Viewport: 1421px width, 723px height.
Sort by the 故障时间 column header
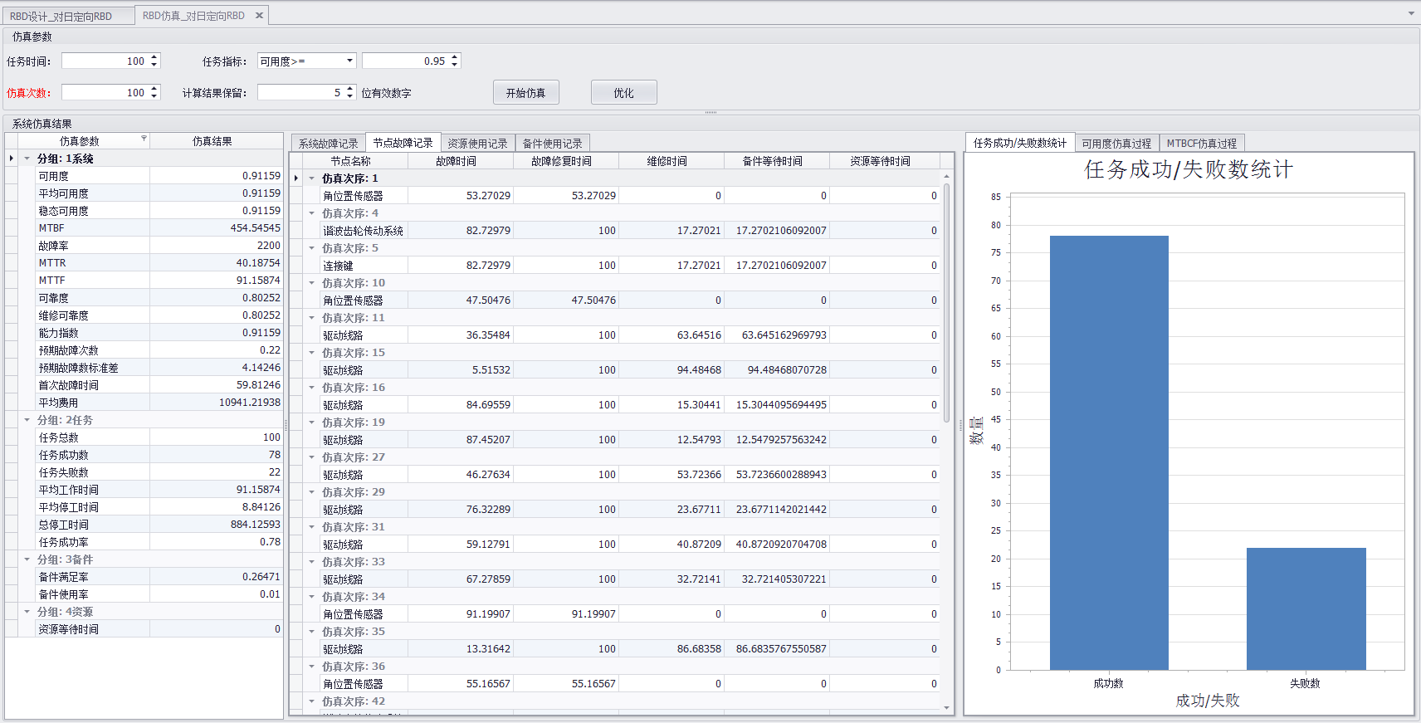pos(457,161)
